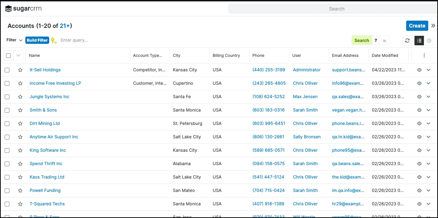Open column options three-dot menu
This screenshot has width=438, height=218.
tap(424, 55)
